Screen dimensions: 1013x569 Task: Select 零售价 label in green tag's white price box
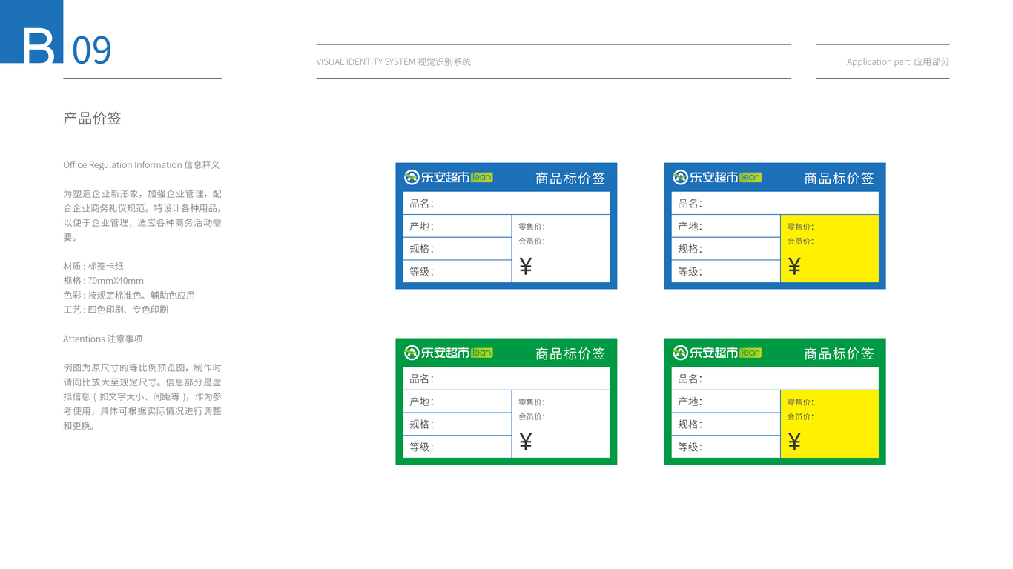pyautogui.click(x=531, y=402)
